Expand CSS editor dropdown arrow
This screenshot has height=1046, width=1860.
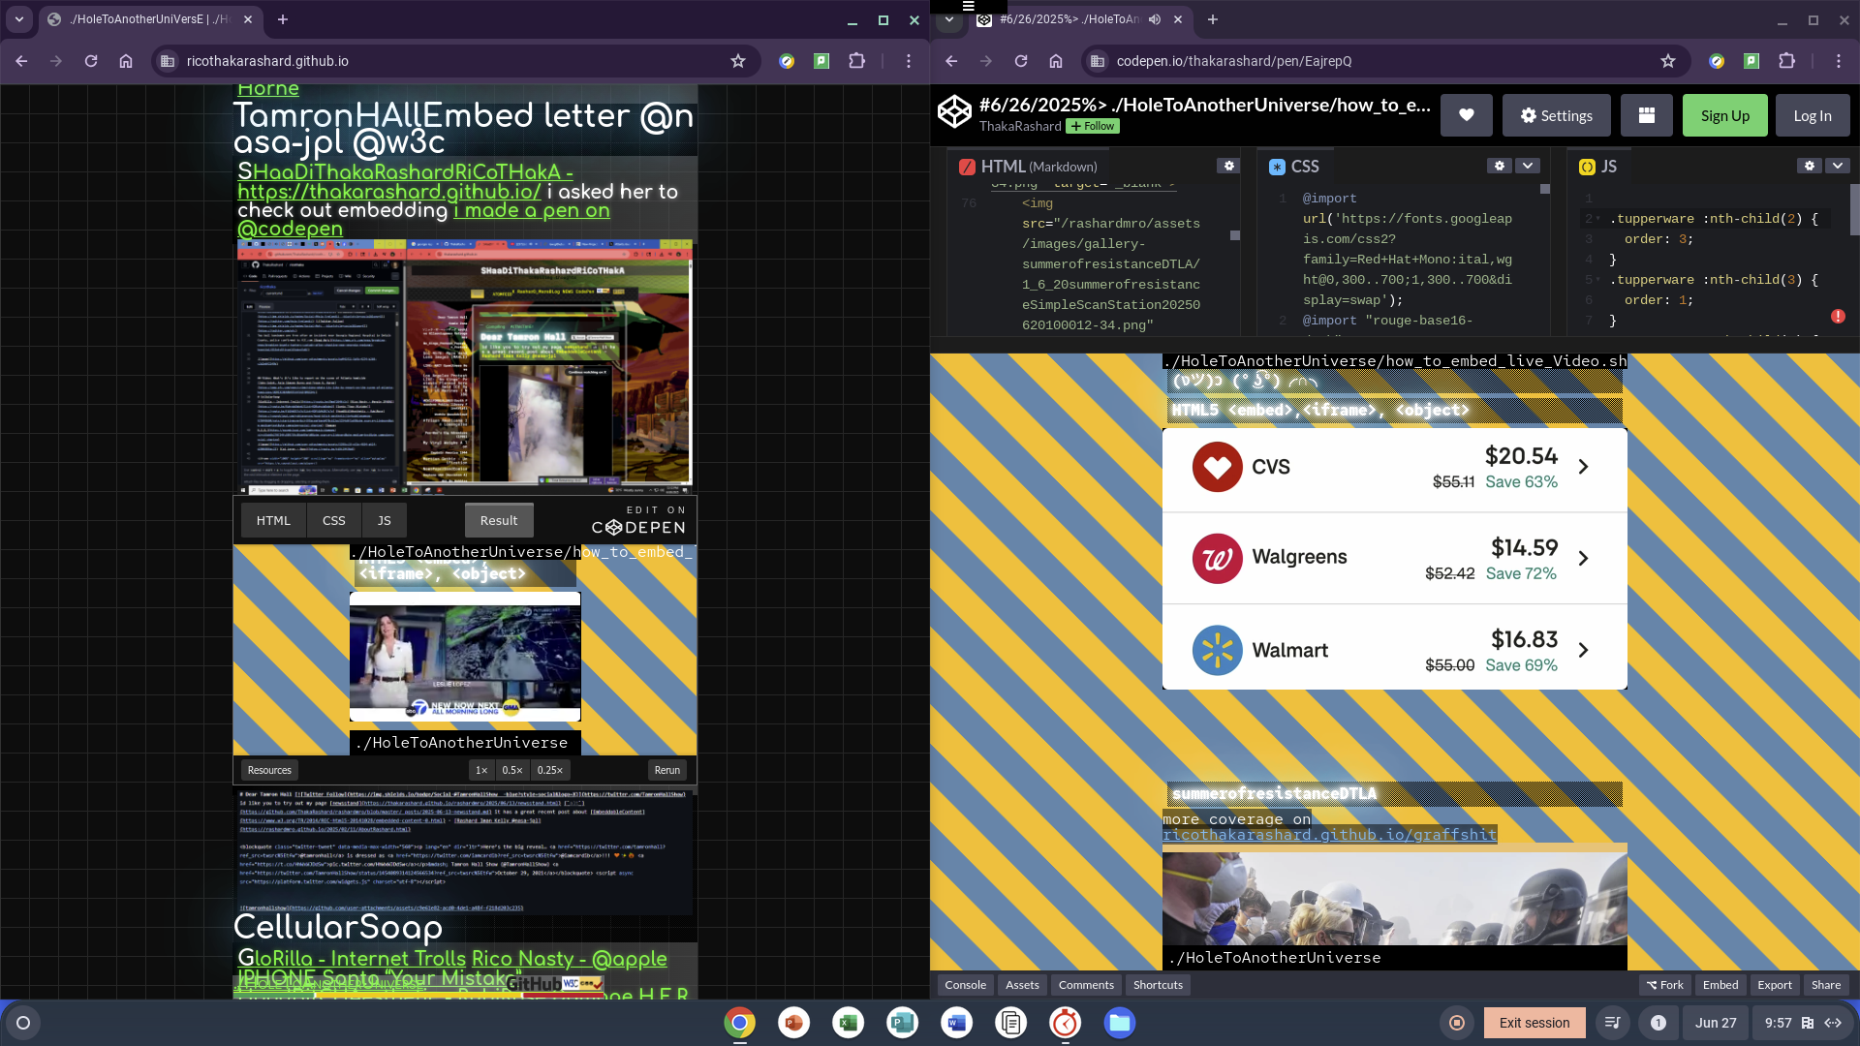1528,166
